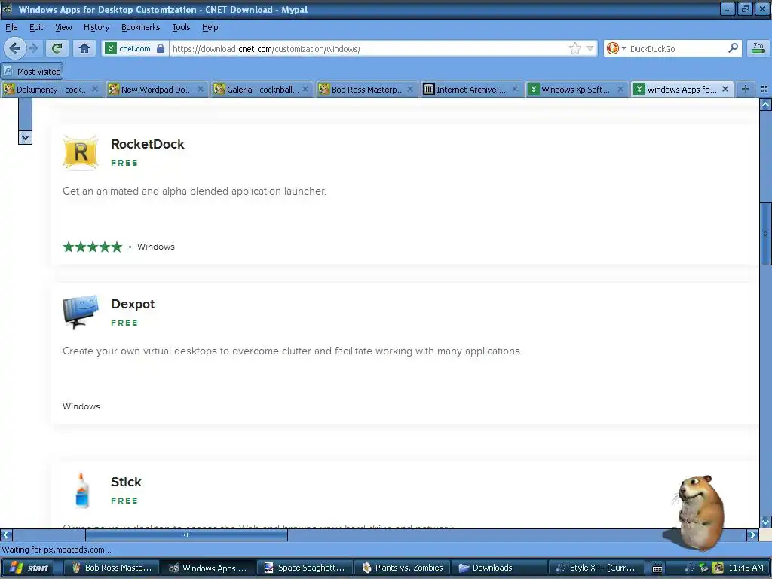This screenshot has height=579, width=772.
Task: Click the RocketDock app icon
Action: point(81,153)
